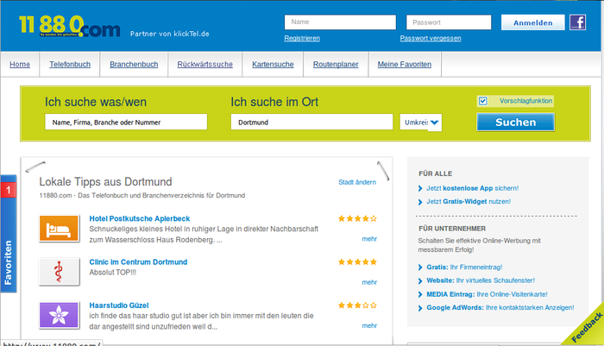This screenshot has height=346, width=604.
Task: Click the Stadt ändern link
Action: [357, 182]
